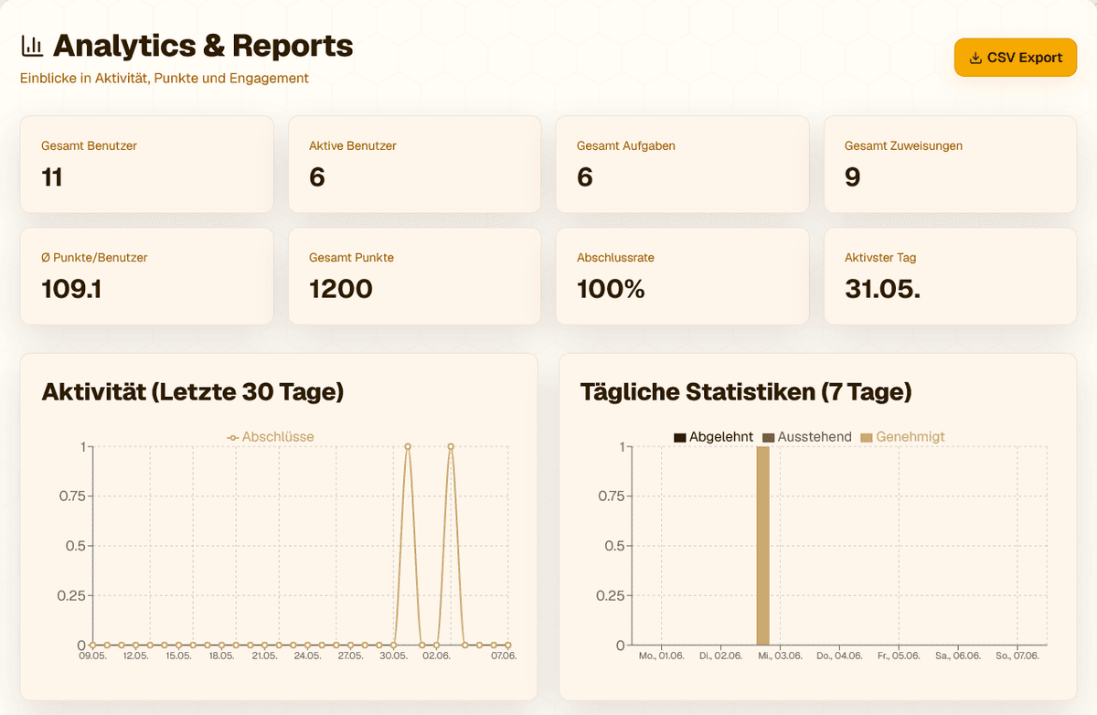Click the Gesamt Punkte value 1200
The width and height of the screenshot is (1097, 715).
point(341,289)
